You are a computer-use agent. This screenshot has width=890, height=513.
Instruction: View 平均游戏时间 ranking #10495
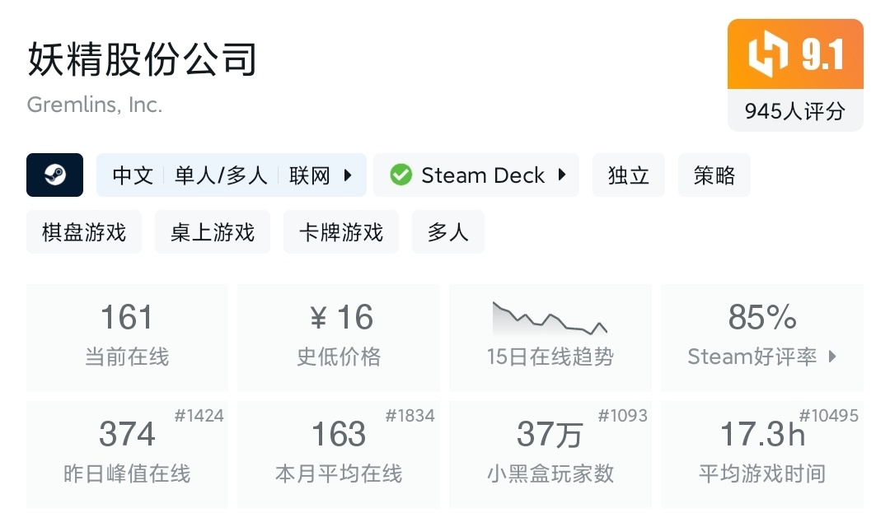click(x=829, y=416)
